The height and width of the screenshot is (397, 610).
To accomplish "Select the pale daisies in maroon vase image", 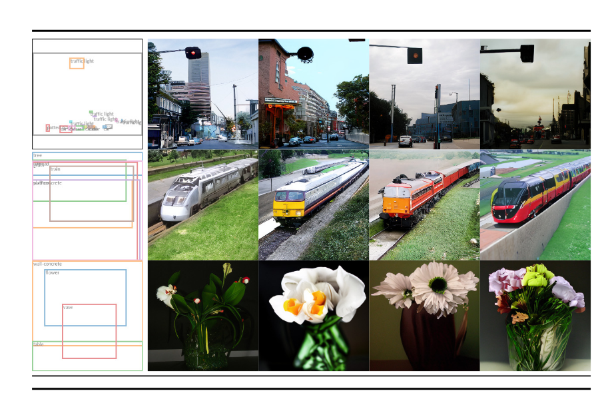I will pyautogui.click(x=424, y=316).
